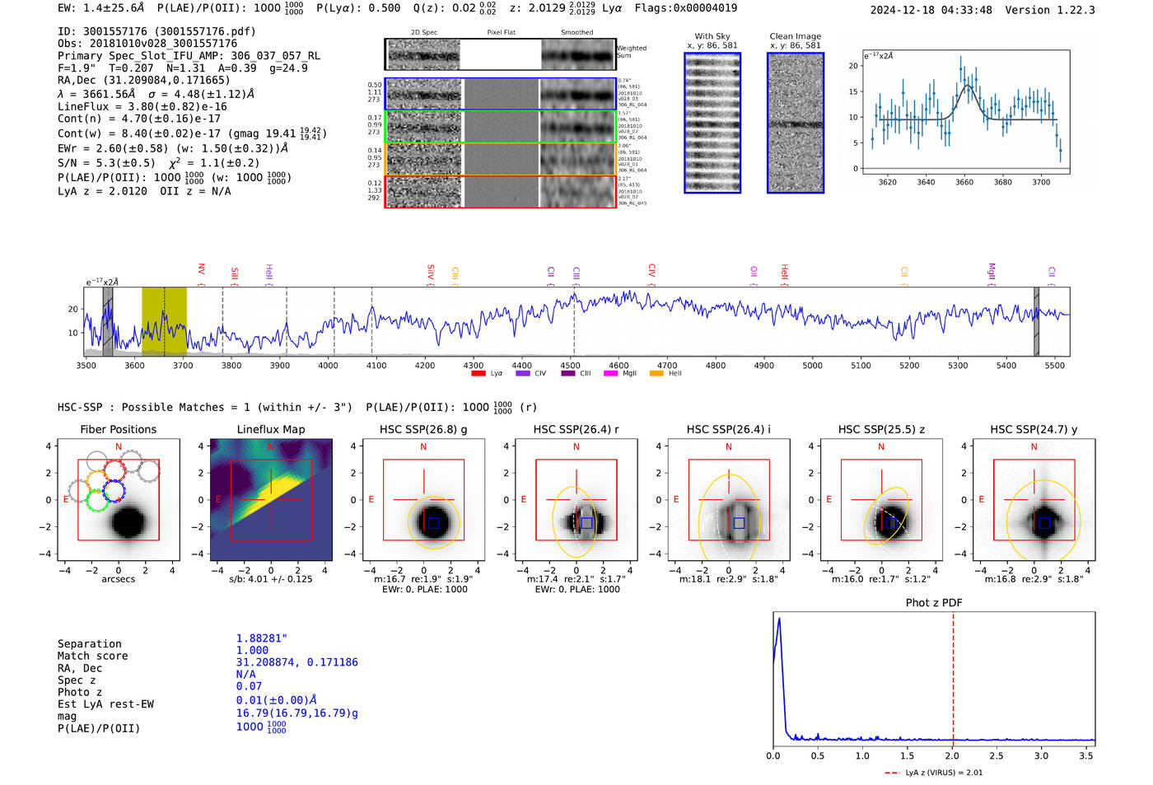Click the Gaussian fit peak near 3660
1153x785 pixels.
coord(968,86)
